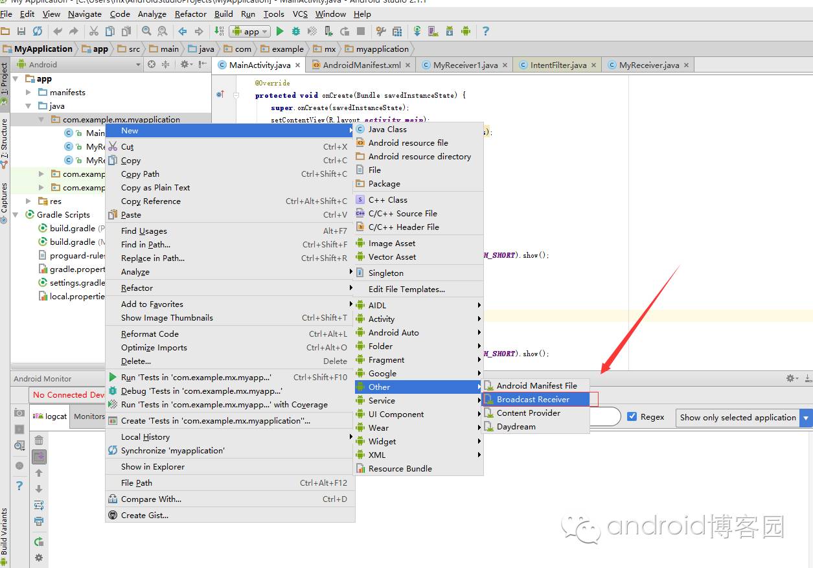The width and height of the screenshot is (813, 568).
Task: Click the Make Project icon
Action: coord(219,31)
